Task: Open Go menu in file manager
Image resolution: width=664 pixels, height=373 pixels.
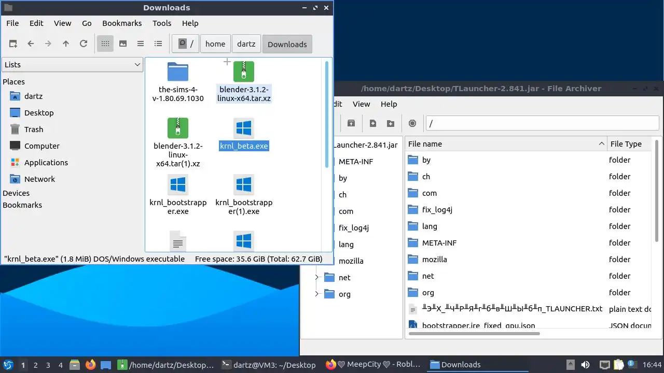Action: [87, 23]
